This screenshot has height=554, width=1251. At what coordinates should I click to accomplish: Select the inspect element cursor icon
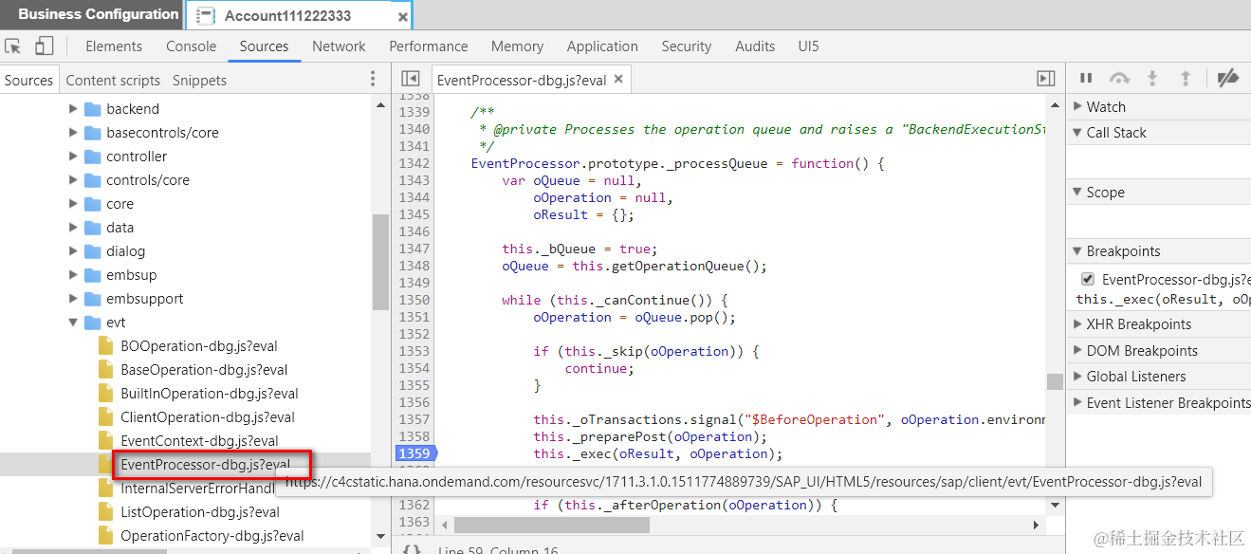click(13, 46)
